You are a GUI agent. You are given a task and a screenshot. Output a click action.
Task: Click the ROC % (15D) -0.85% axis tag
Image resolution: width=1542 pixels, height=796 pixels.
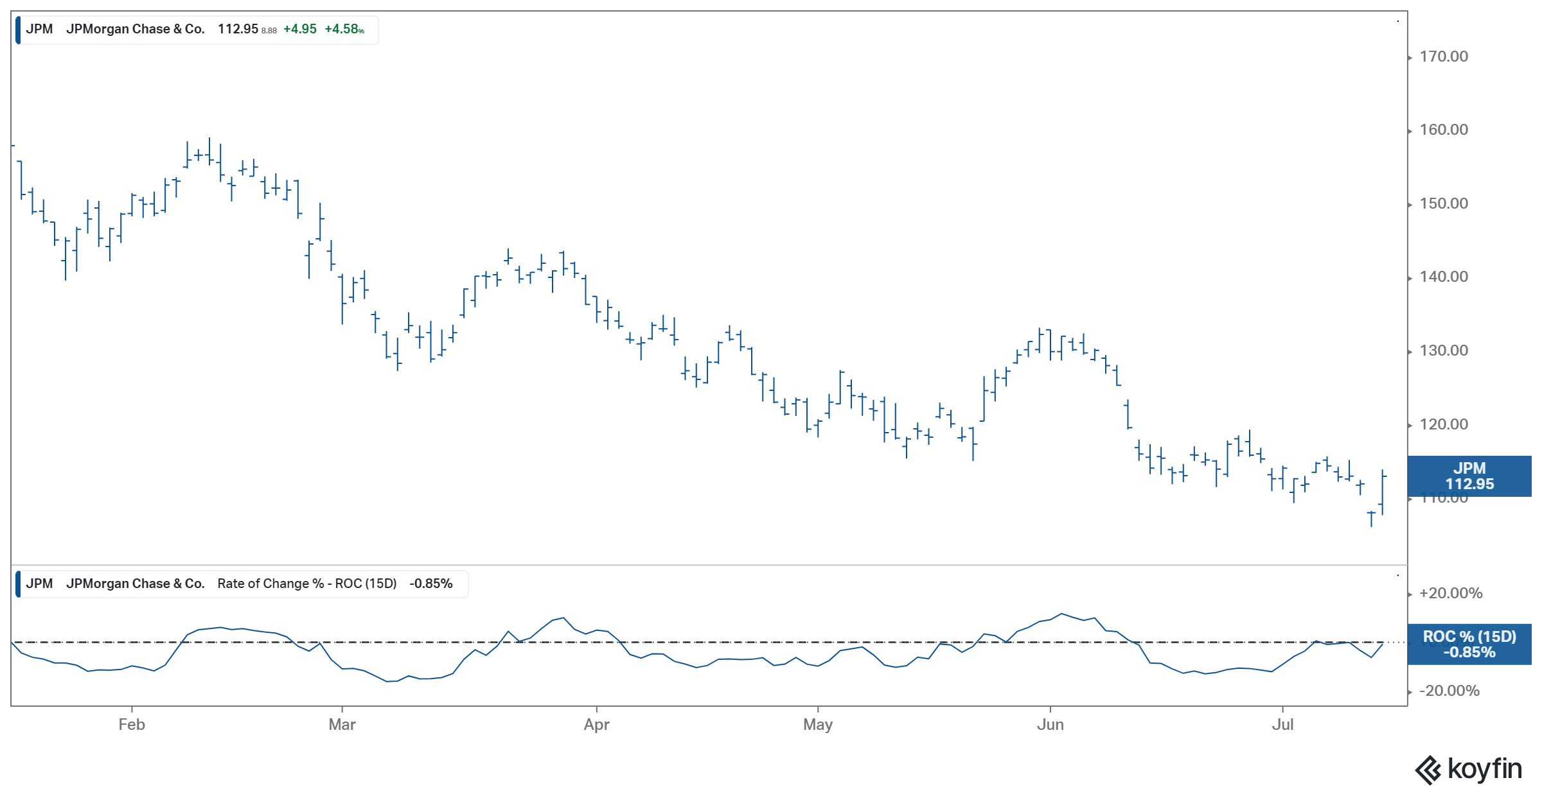tap(1469, 644)
